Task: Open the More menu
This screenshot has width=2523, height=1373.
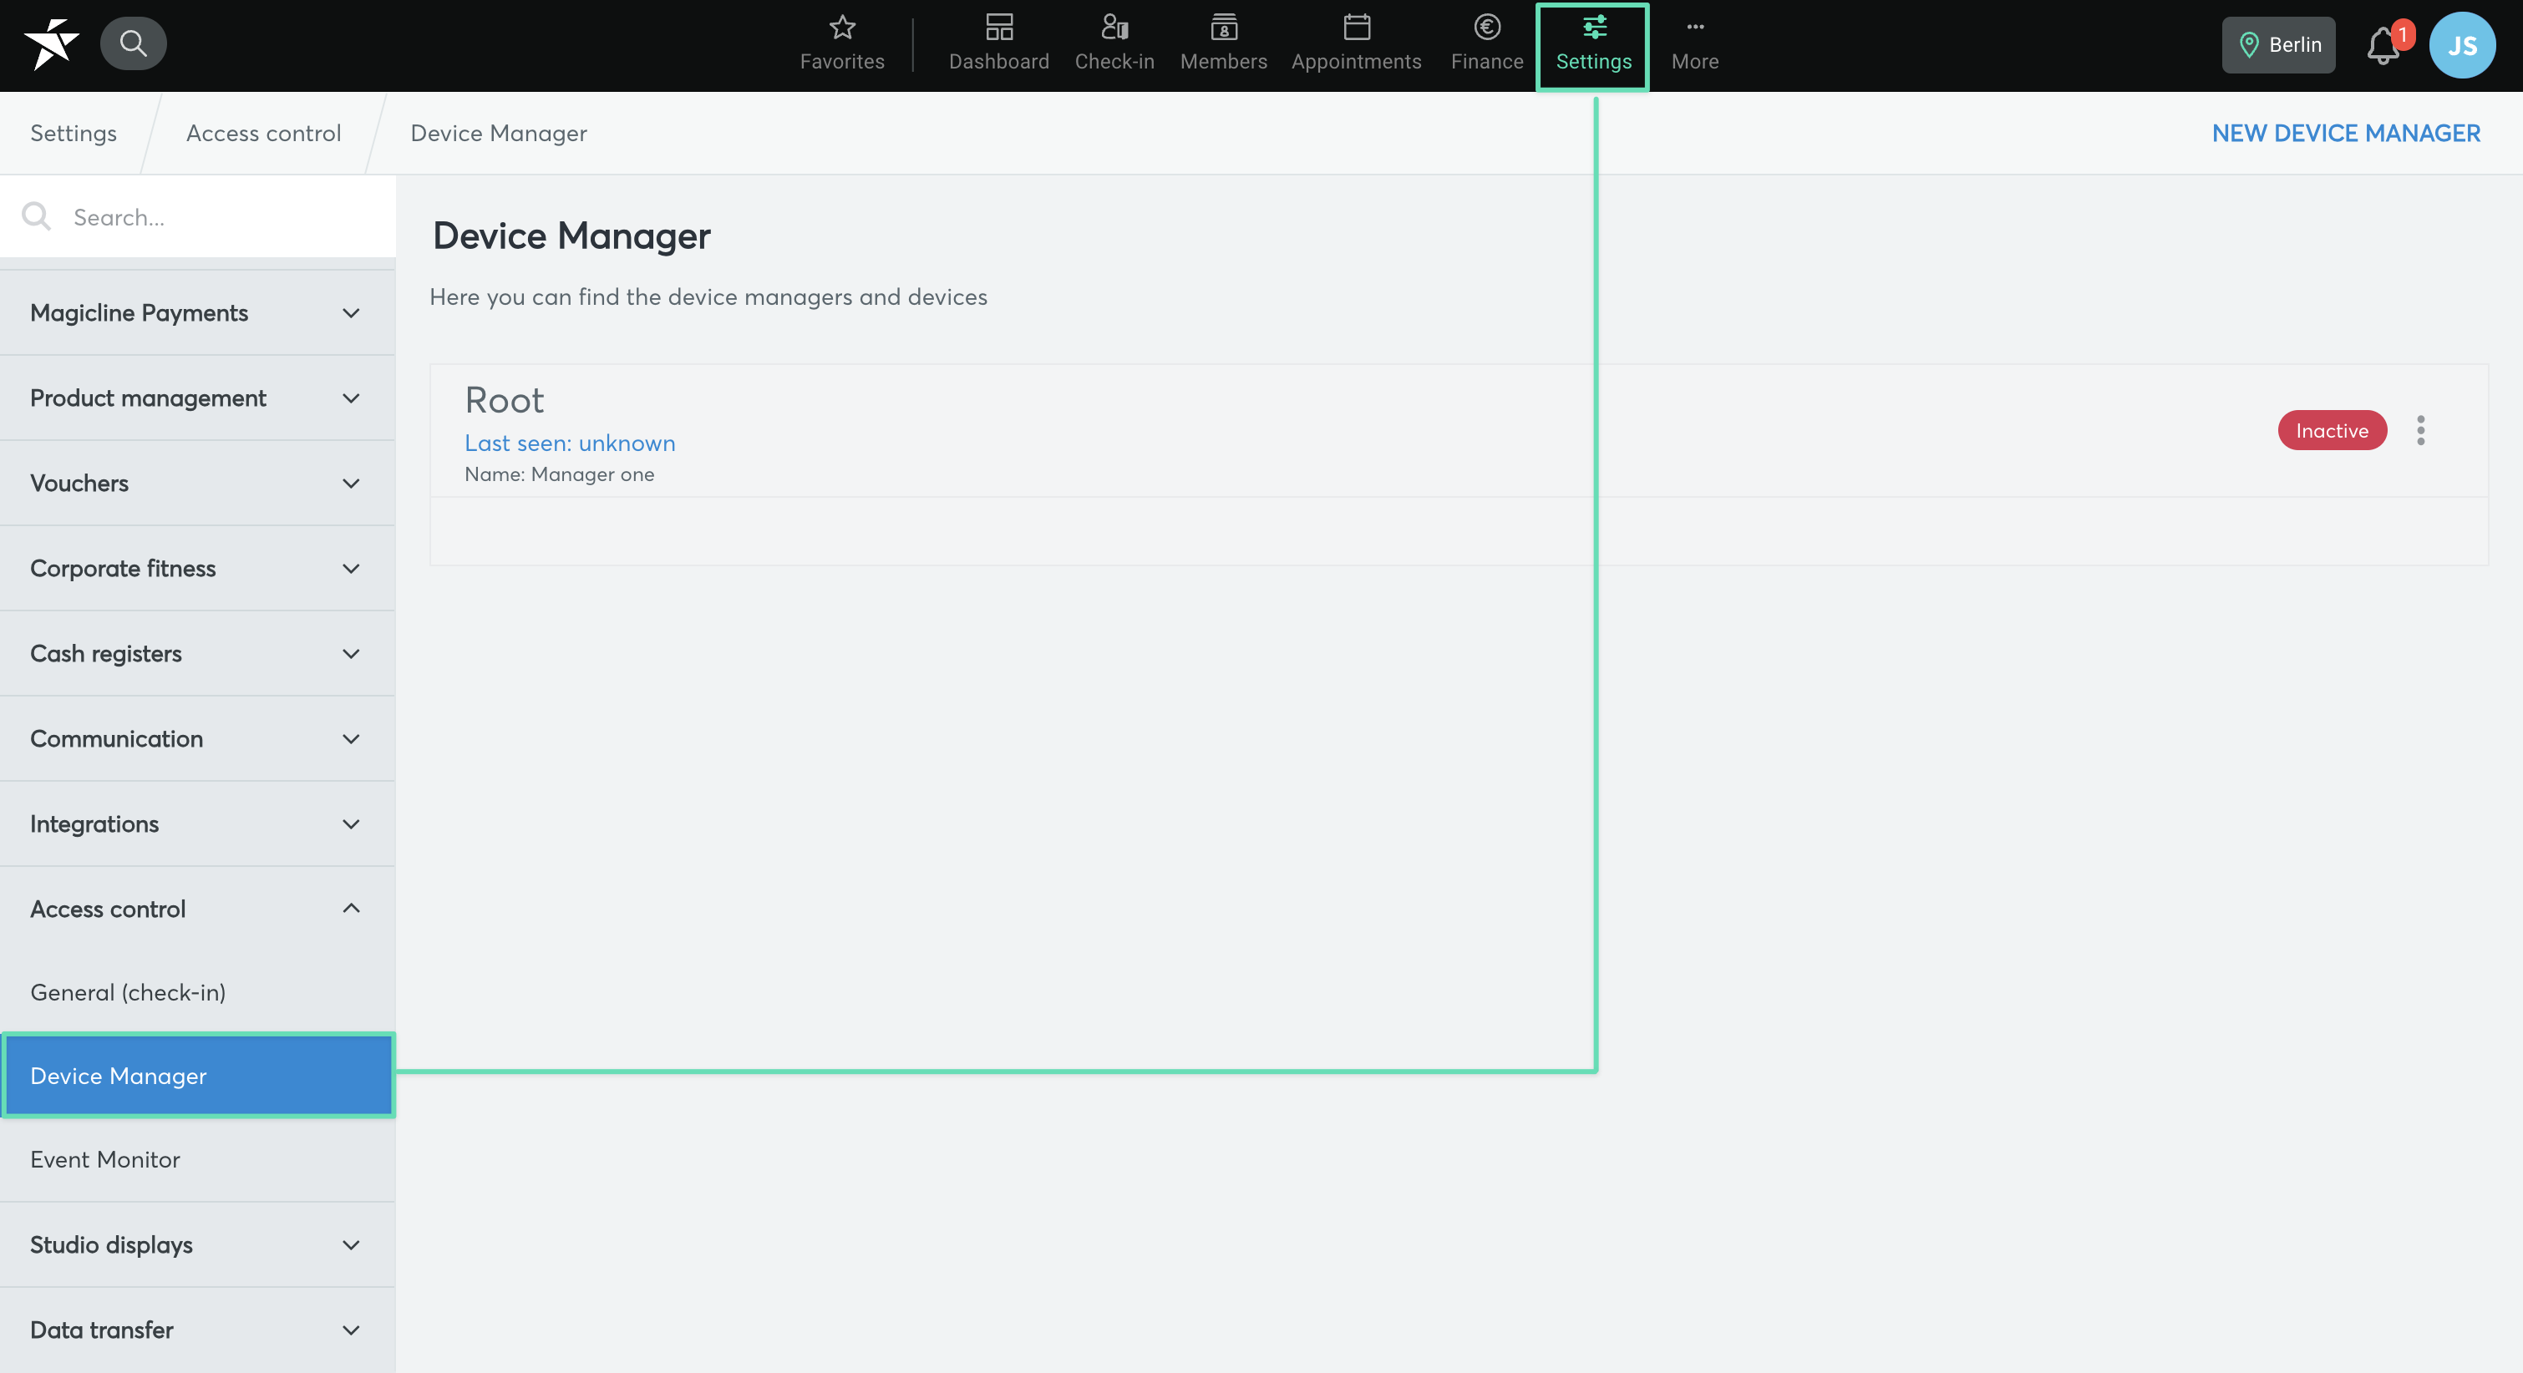Action: pyautogui.click(x=1693, y=45)
